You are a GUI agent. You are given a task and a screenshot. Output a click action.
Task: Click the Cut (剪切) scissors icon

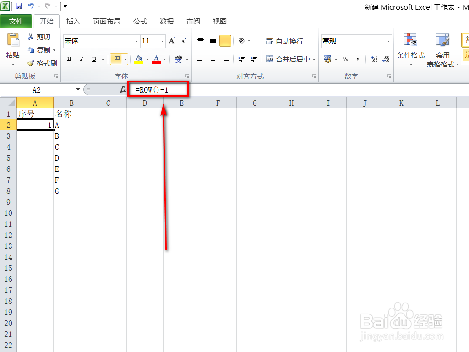point(30,37)
